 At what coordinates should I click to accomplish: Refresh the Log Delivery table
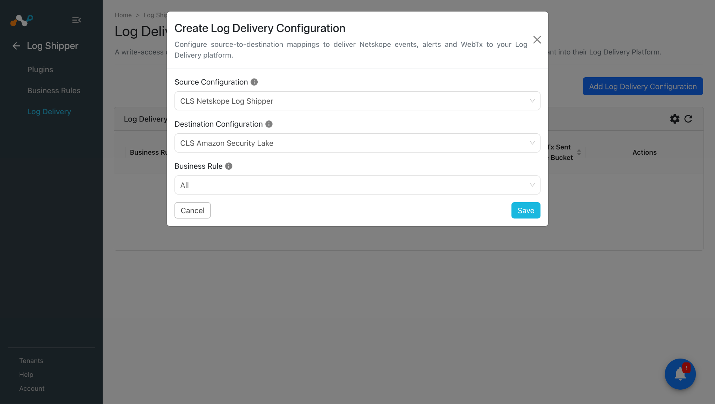coord(688,119)
